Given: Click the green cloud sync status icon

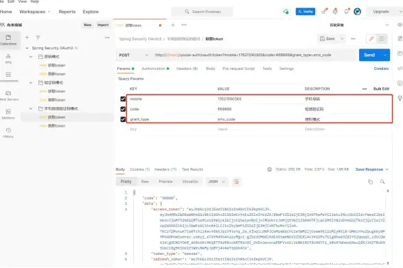Looking at the screenshot, I should (x=286, y=12).
